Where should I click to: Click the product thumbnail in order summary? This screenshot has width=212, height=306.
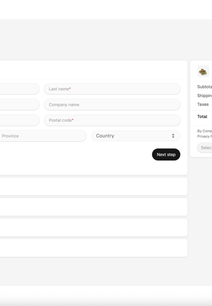[x=203, y=71]
